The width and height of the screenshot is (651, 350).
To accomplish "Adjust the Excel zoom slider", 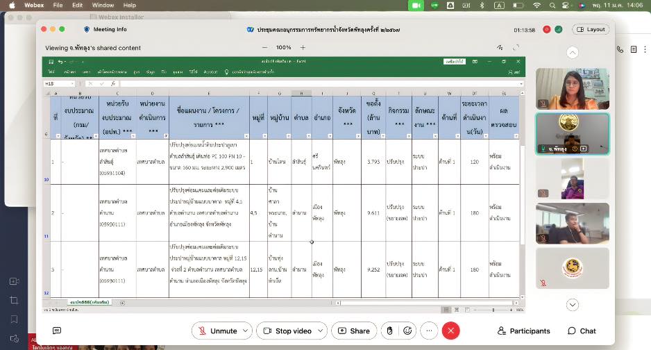I will [493, 310].
